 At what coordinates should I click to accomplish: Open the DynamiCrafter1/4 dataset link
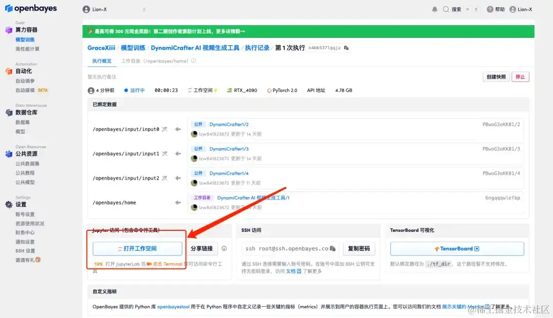pos(229,173)
